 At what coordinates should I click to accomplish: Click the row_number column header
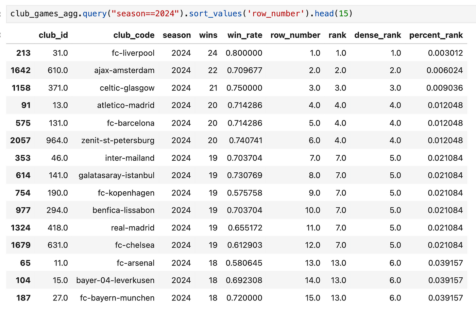(295, 35)
